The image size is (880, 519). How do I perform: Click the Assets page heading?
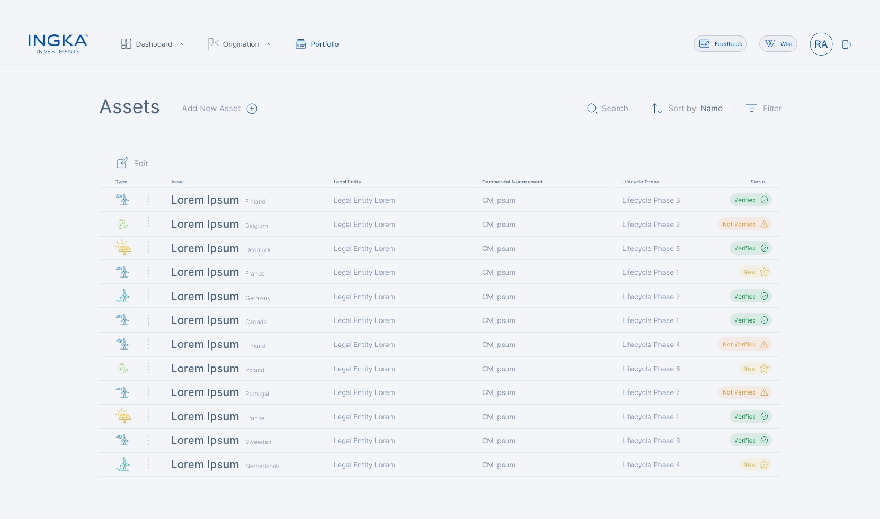(x=130, y=107)
